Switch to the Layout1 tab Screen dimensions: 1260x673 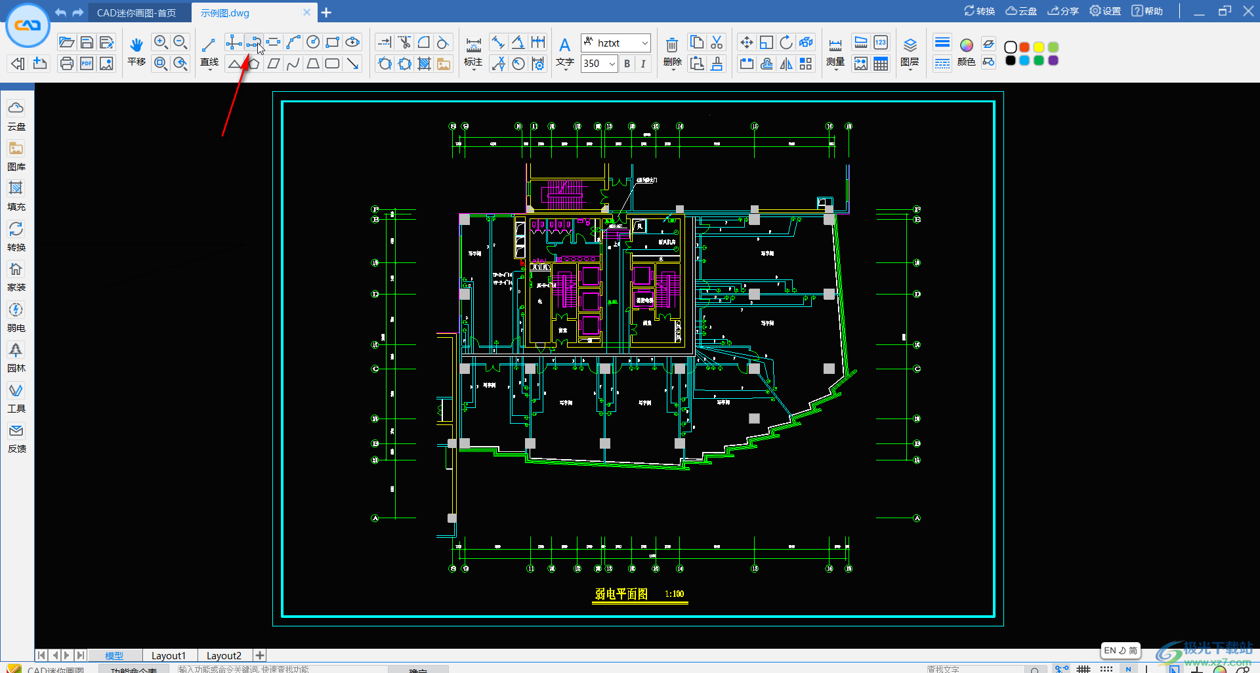(169, 655)
